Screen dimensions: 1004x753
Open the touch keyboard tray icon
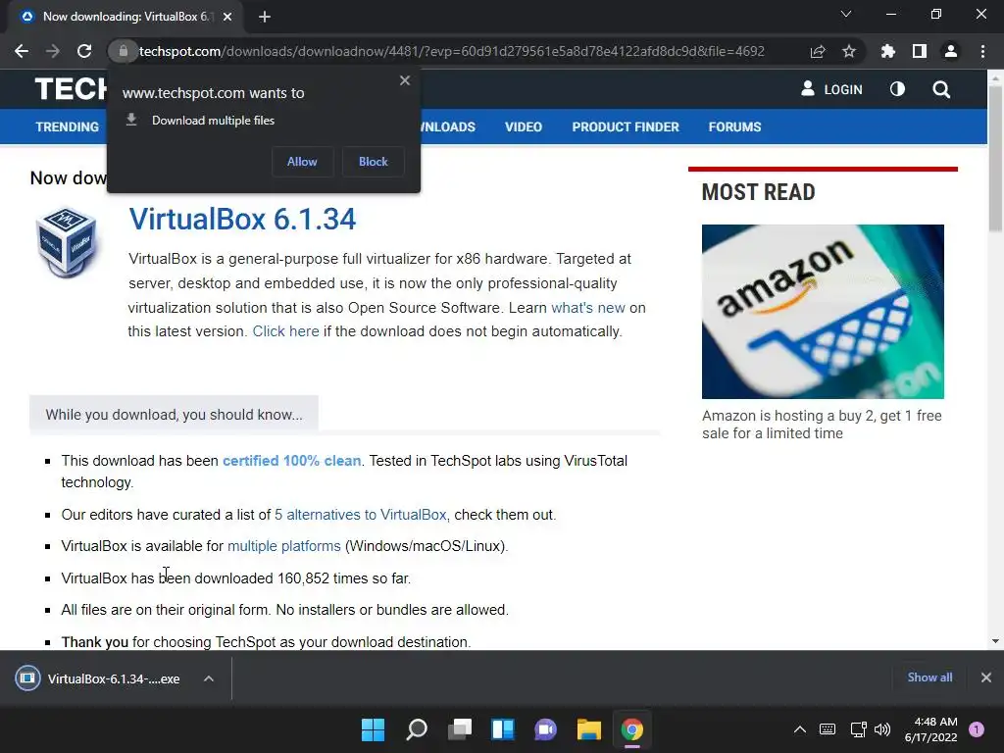828,729
